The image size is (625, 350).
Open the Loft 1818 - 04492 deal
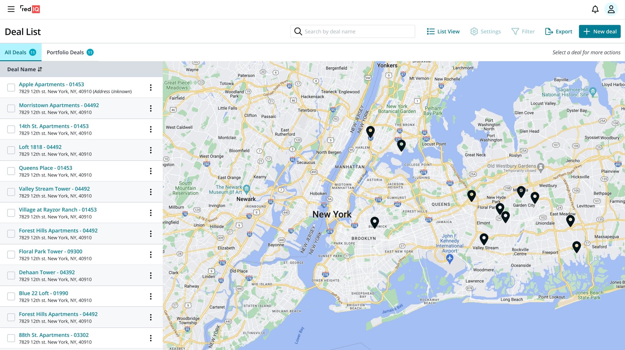(x=40, y=147)
